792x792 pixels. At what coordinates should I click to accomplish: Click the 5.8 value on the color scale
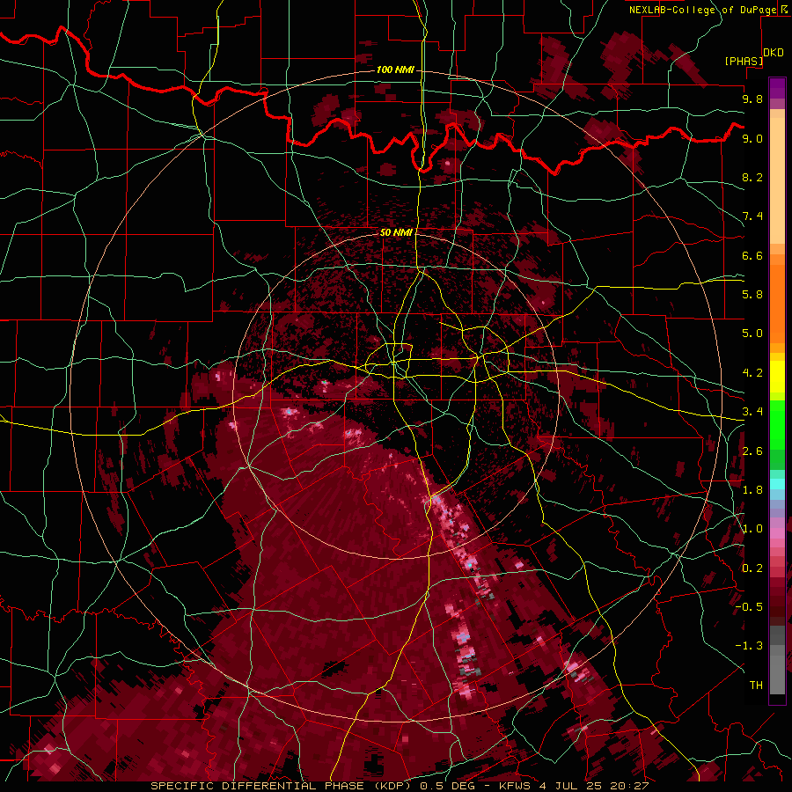(x=752, y=295)
